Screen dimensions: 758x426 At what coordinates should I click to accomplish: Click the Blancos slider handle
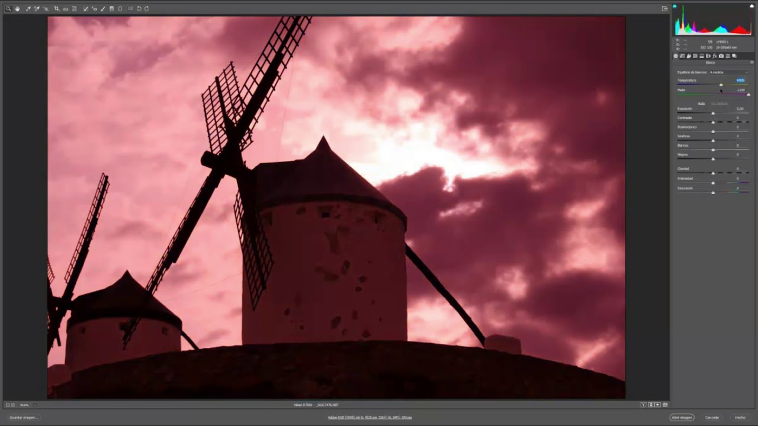click(713, 150)
